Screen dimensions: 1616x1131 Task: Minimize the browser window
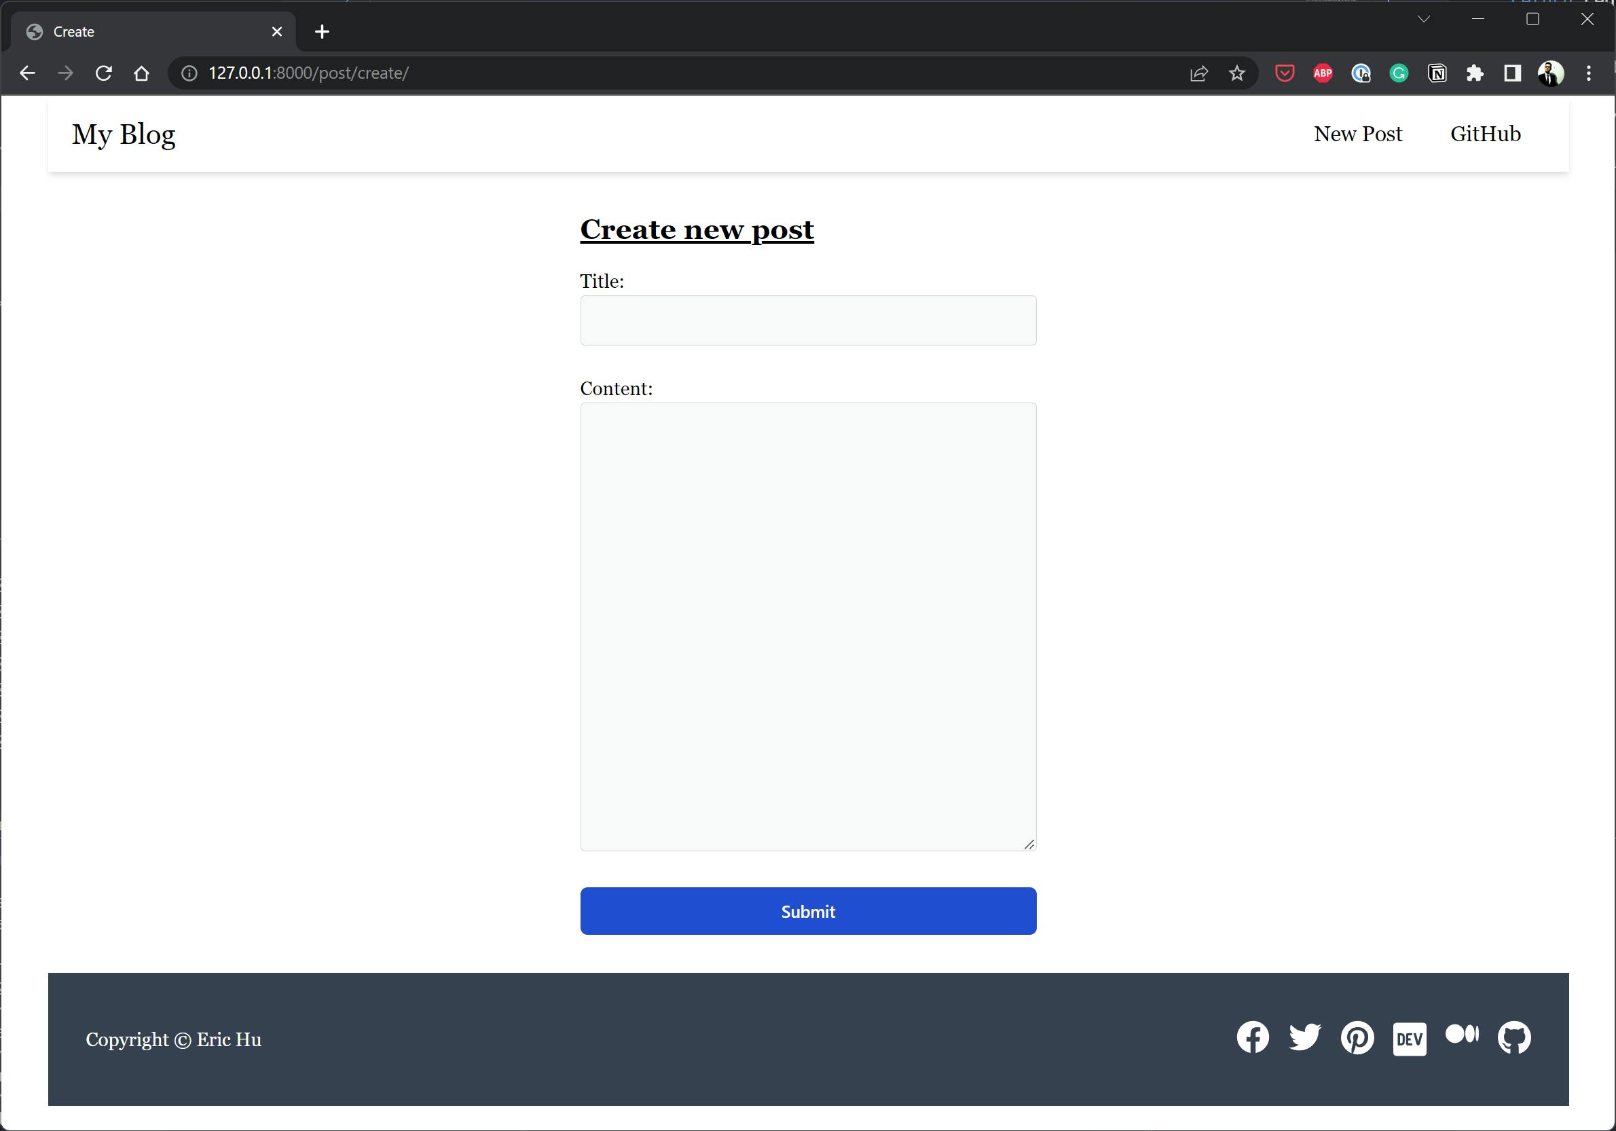click(x=1478, y=19)
